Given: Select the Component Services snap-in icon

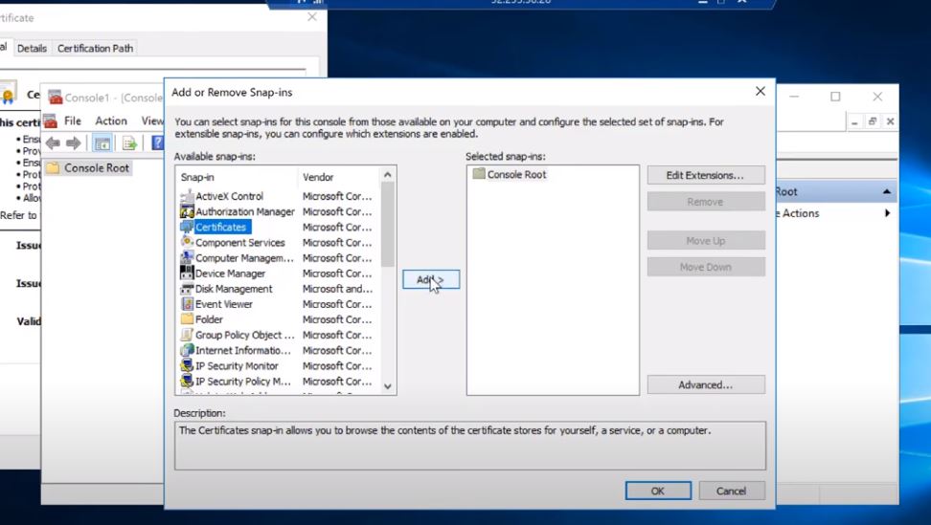Looking at the screenshot, I should [x=187, y=242].
